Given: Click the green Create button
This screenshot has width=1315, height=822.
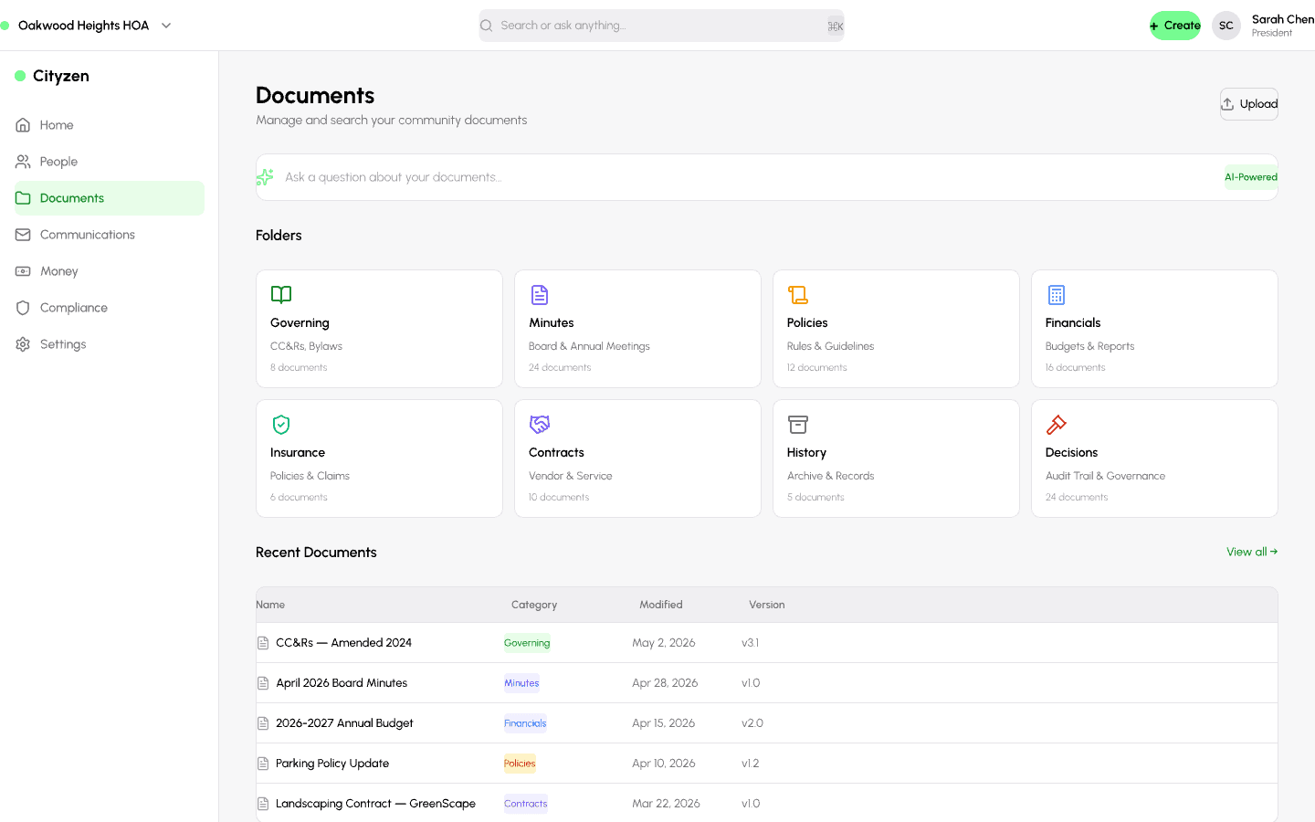Looking at the screenshot, I should pyautogui.click(x=1175, y=26).
